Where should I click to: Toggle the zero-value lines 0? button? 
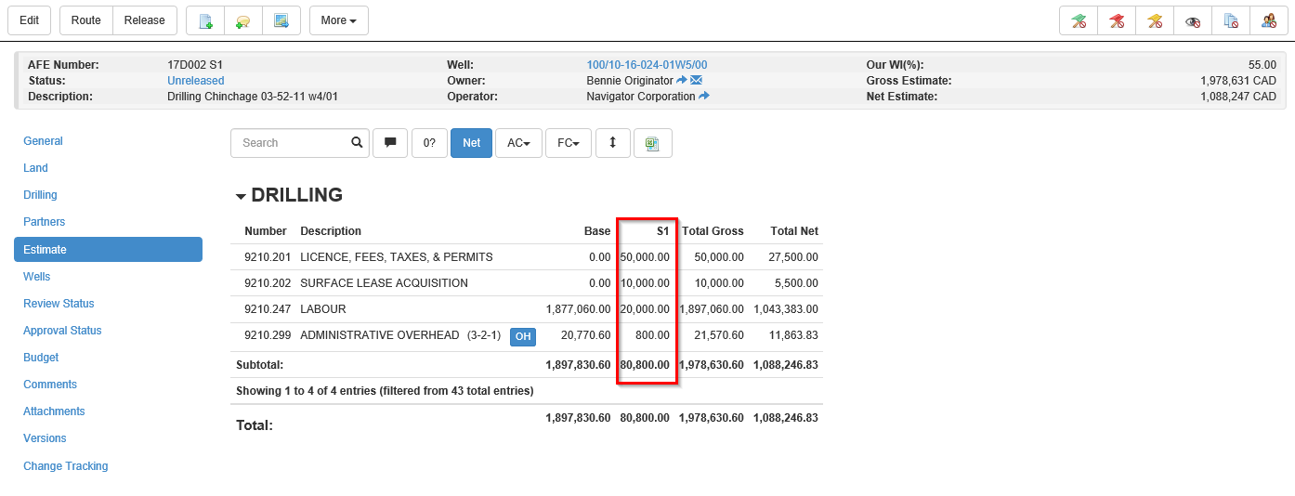tap(429, 143)
